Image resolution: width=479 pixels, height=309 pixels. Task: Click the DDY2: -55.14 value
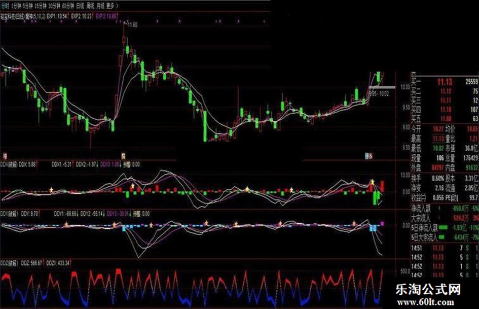[92, 214]
